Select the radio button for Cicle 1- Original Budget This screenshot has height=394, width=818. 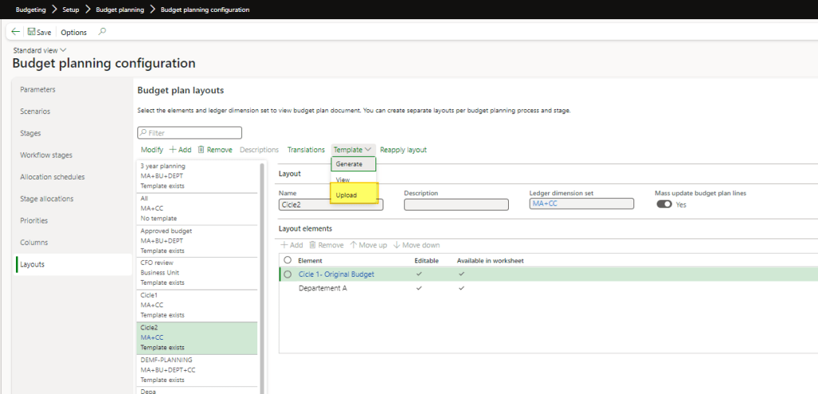[288, 274]
